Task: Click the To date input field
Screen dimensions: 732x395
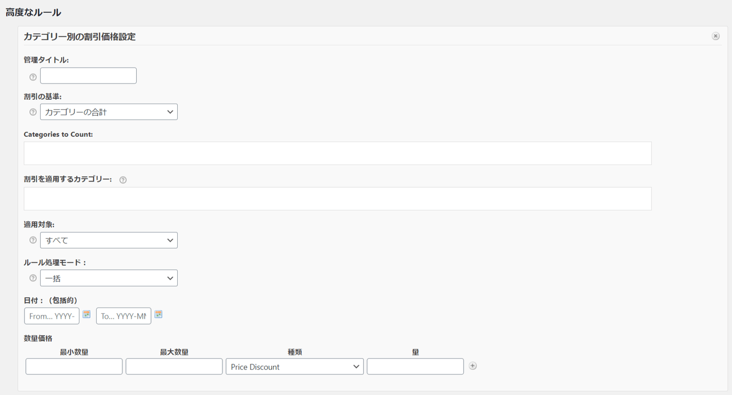Action: tap(124, 316)
